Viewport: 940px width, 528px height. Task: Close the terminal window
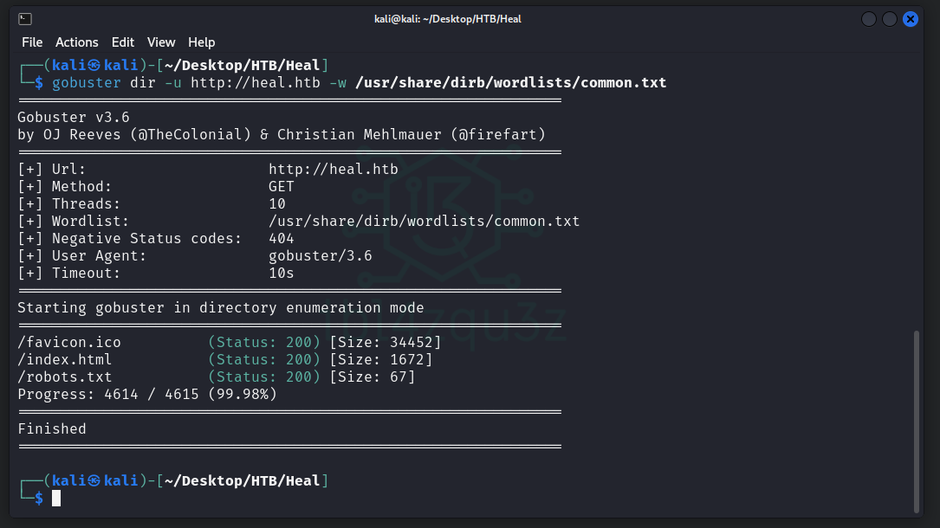[x=911, y=19]
